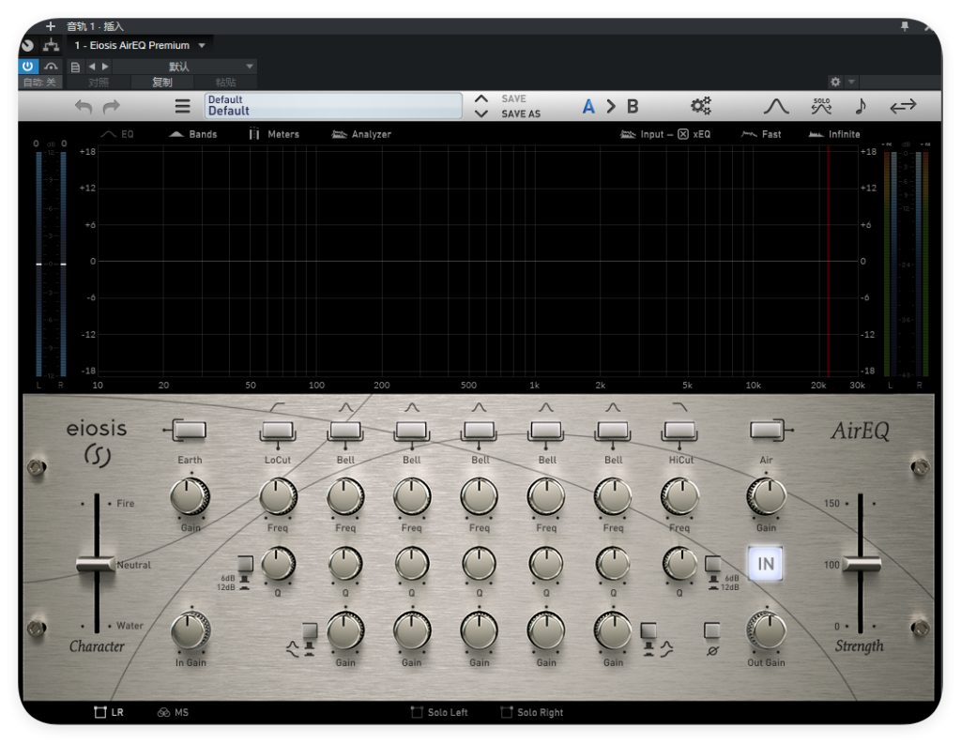Switch to the EQ view tab

(116, 134)
